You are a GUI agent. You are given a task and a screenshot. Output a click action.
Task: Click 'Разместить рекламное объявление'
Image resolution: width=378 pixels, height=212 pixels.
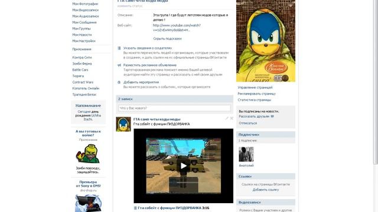pyautogui.click(x=150, y=65)
